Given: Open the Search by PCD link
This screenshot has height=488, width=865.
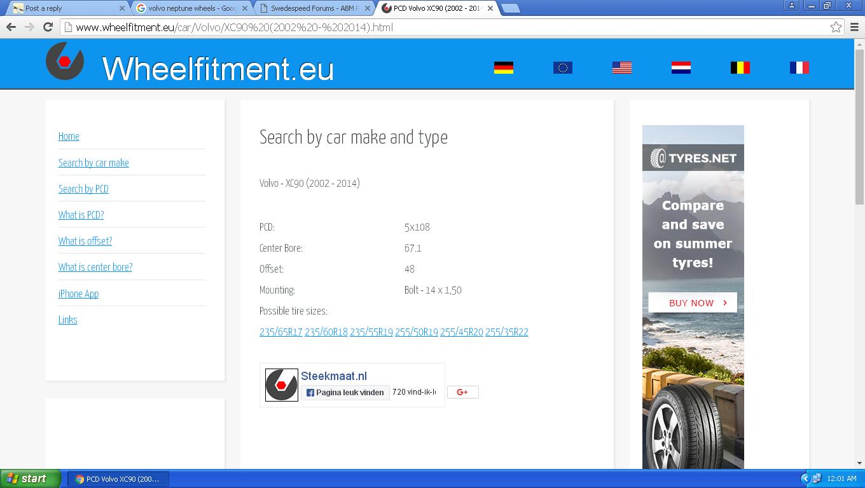Looking at the screenshot, I should point(83,189).
